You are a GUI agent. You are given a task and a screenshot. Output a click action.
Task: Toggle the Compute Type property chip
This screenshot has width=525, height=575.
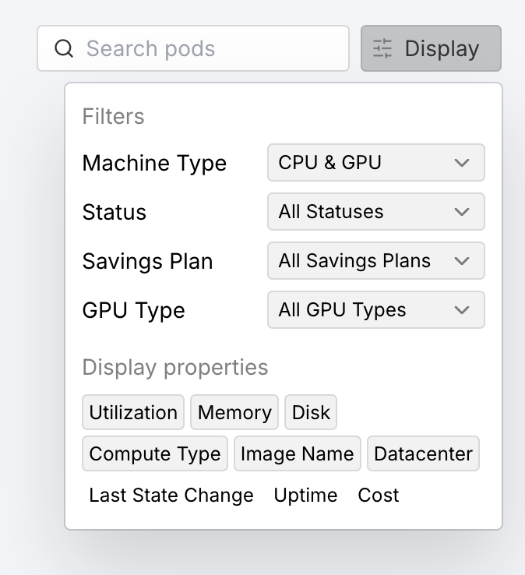pyautogui.click(x=155, y=454)
